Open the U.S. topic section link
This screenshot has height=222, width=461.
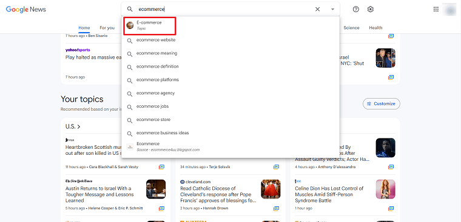[x=73, y=126]
